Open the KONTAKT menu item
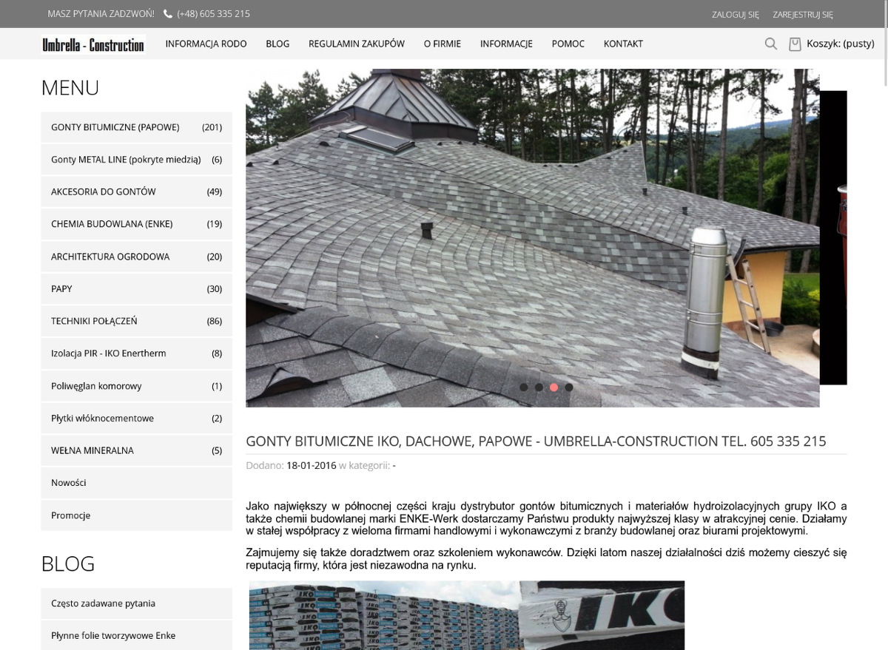This screenshot has width=888, height=650. pyautogui.click(x=623, y=44)
